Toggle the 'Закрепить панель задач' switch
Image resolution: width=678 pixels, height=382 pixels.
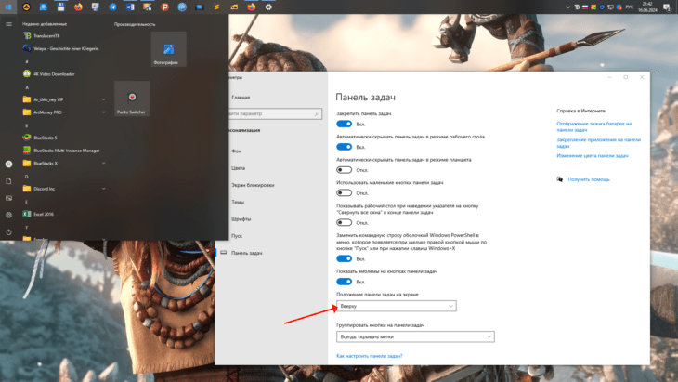(x=345, y=125)
